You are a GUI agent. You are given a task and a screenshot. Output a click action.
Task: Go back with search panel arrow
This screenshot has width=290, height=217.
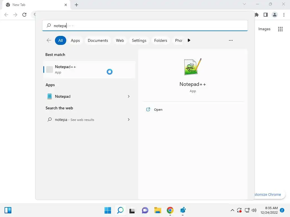[x=49, y=40]
